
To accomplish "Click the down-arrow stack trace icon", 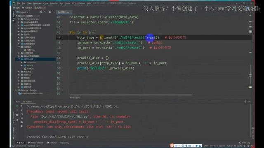I will tap(22, 110).
